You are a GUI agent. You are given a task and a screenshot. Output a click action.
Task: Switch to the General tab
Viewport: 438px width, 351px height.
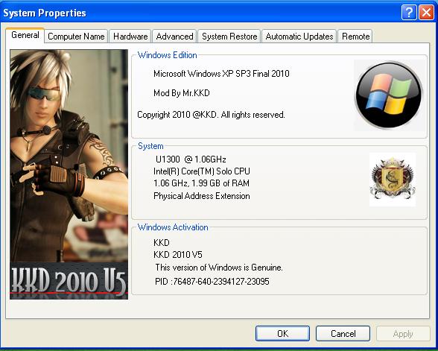25,35
